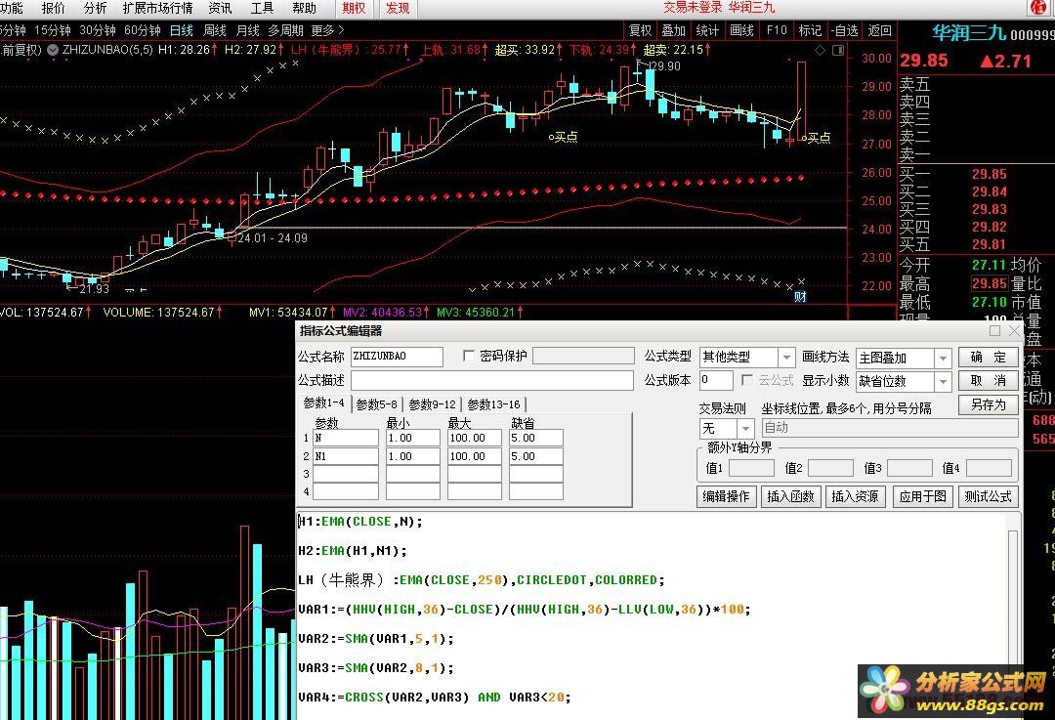The width and height of the screenshot is (1055, 720).
Task: Click the 华润三九 stock name title
Action: click(x=968, y=32)
